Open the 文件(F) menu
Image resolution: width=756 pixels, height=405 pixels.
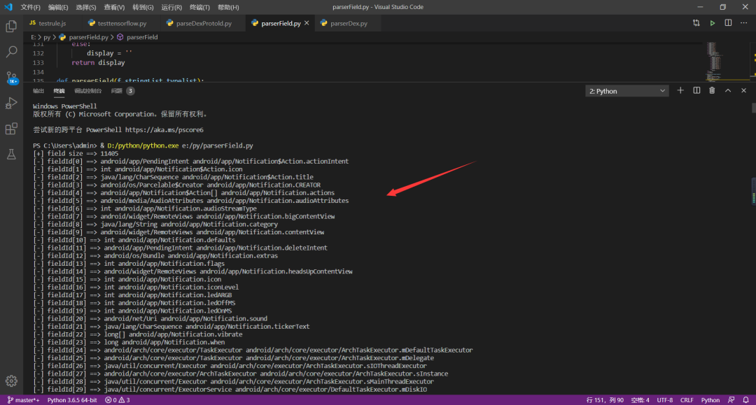point(30,7)
